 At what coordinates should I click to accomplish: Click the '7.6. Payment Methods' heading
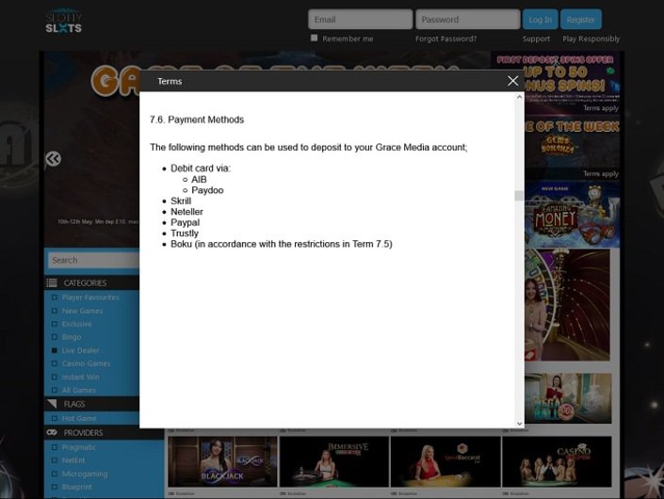(197, 120)
